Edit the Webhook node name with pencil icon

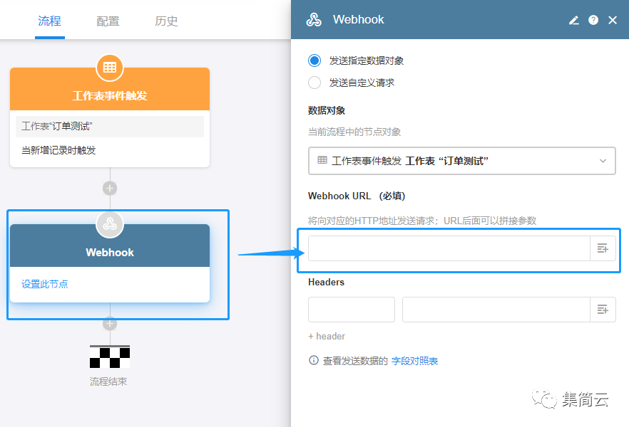(573, 20)
